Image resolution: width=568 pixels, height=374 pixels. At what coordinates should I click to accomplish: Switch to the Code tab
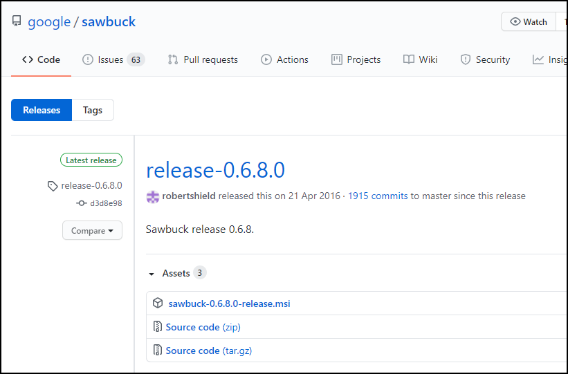tap(41, 59)
